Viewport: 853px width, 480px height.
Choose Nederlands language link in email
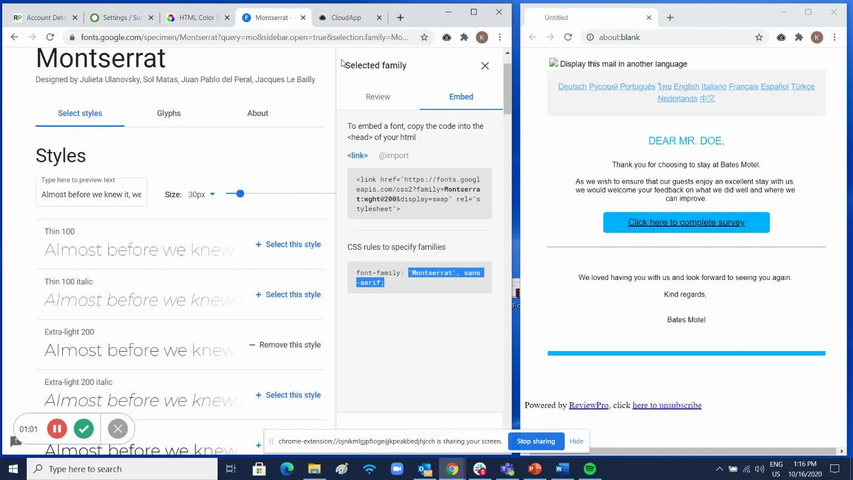point(678,98)
